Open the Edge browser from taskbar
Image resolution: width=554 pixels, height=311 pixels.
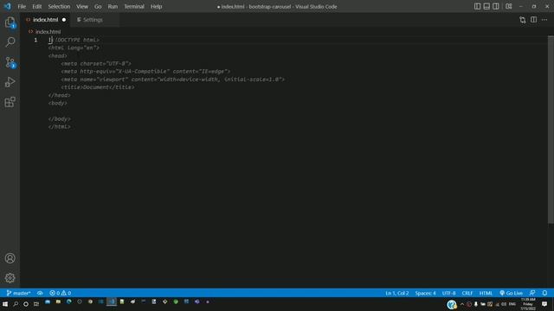(69, 301)
